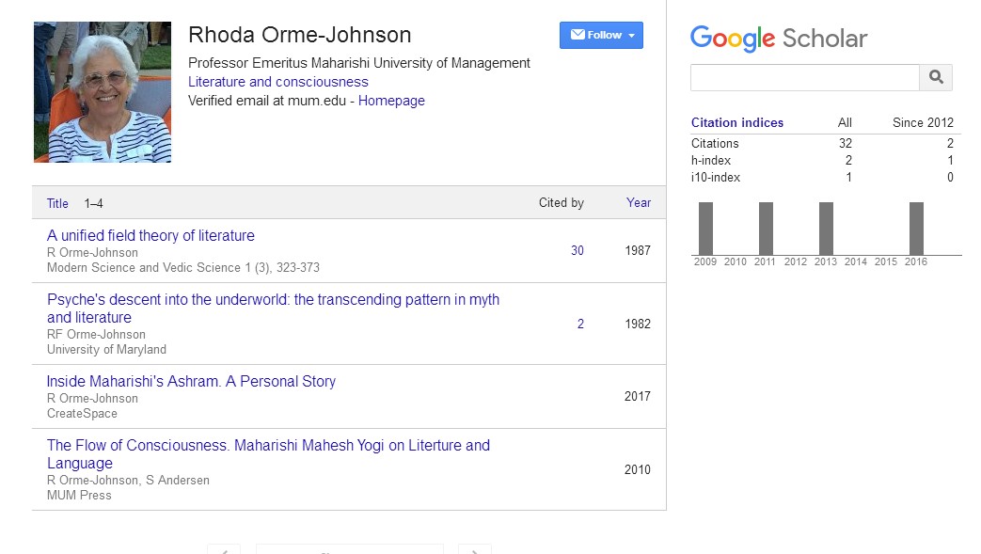Click 'University of Maryland' text

click(106, 349)
